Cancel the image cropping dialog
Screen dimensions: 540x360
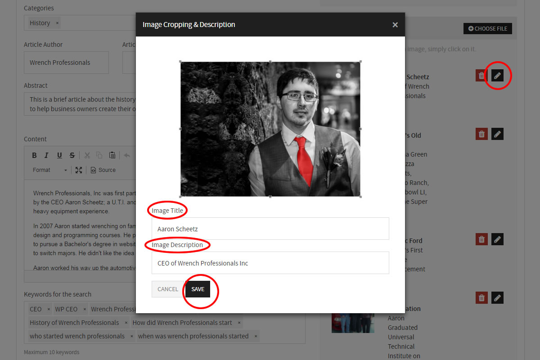coord(168,289)
